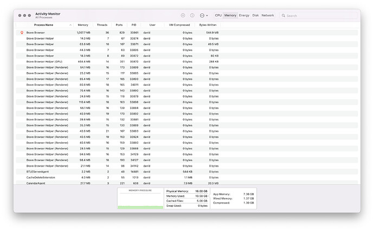Select Renderer process with PID 33899
Viewport: 374px width, 230px height.
click(187, 67)
